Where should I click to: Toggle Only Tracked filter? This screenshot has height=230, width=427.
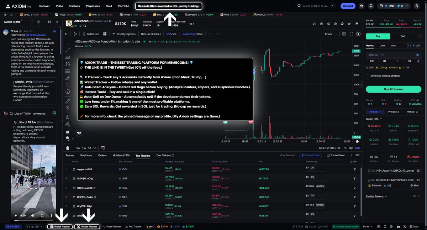[x=288, y=156]
